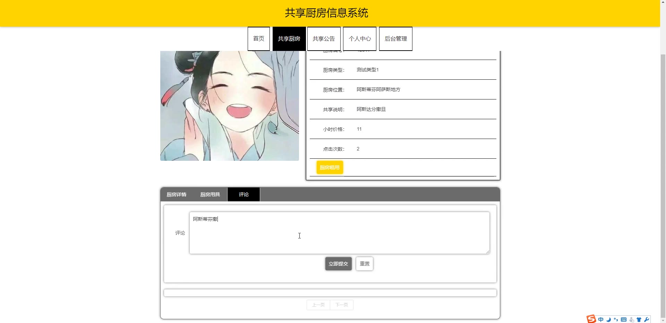Click the comment textarea resize grip

pos(487,252)
